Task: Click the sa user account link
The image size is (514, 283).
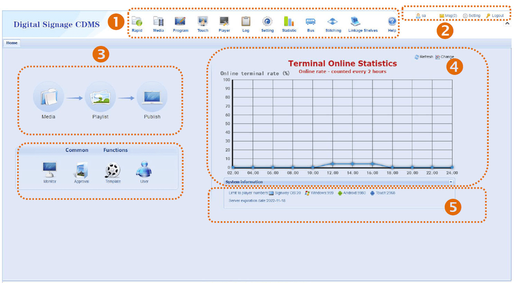Action: coord(421,16)
